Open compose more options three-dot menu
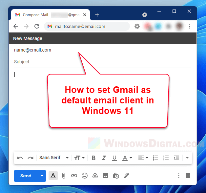Image resolution: width=206 pixels, height=193 pixels. coord(179,176)
